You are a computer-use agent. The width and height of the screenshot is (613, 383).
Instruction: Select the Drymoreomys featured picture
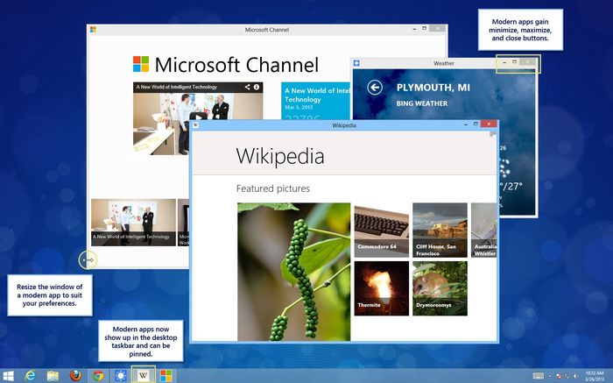point(439,288)
